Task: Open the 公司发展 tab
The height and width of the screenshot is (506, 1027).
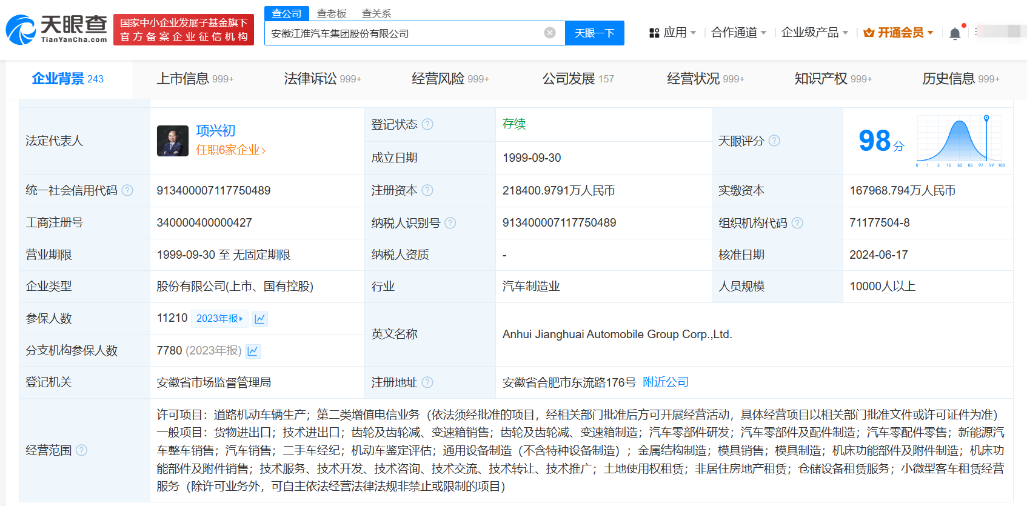Action: point(578,79)
